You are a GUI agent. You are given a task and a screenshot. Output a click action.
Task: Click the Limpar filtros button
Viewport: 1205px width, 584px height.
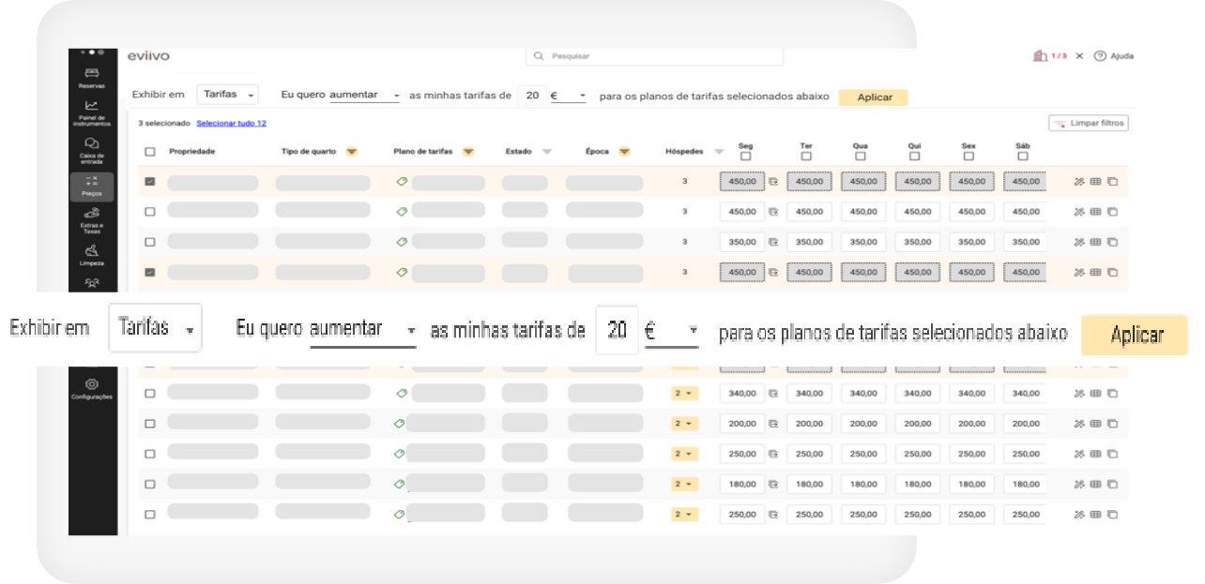[1088, 124]
